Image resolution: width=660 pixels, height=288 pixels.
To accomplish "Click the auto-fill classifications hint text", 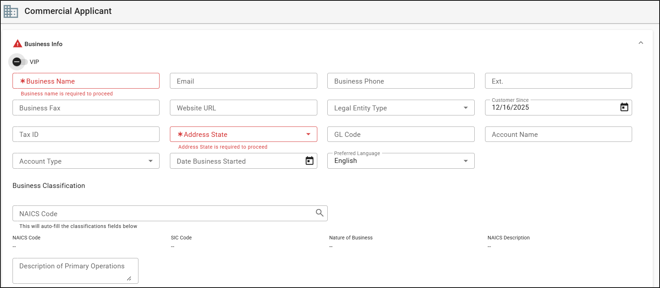I will point(78,226).
